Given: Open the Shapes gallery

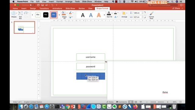Looking at the screenshot, I should click(x=14, y=15).
